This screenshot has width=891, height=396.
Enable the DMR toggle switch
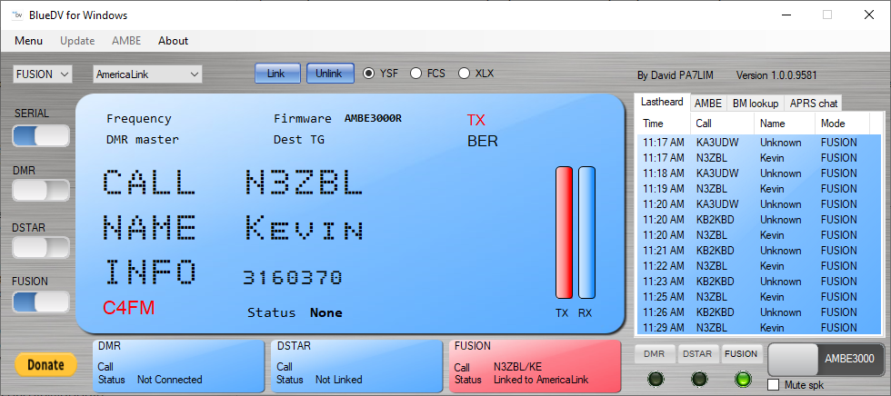(41, 191)
